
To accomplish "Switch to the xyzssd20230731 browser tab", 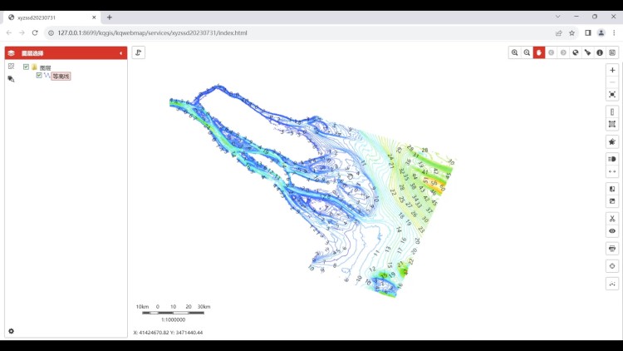I will tap(50, 17).
